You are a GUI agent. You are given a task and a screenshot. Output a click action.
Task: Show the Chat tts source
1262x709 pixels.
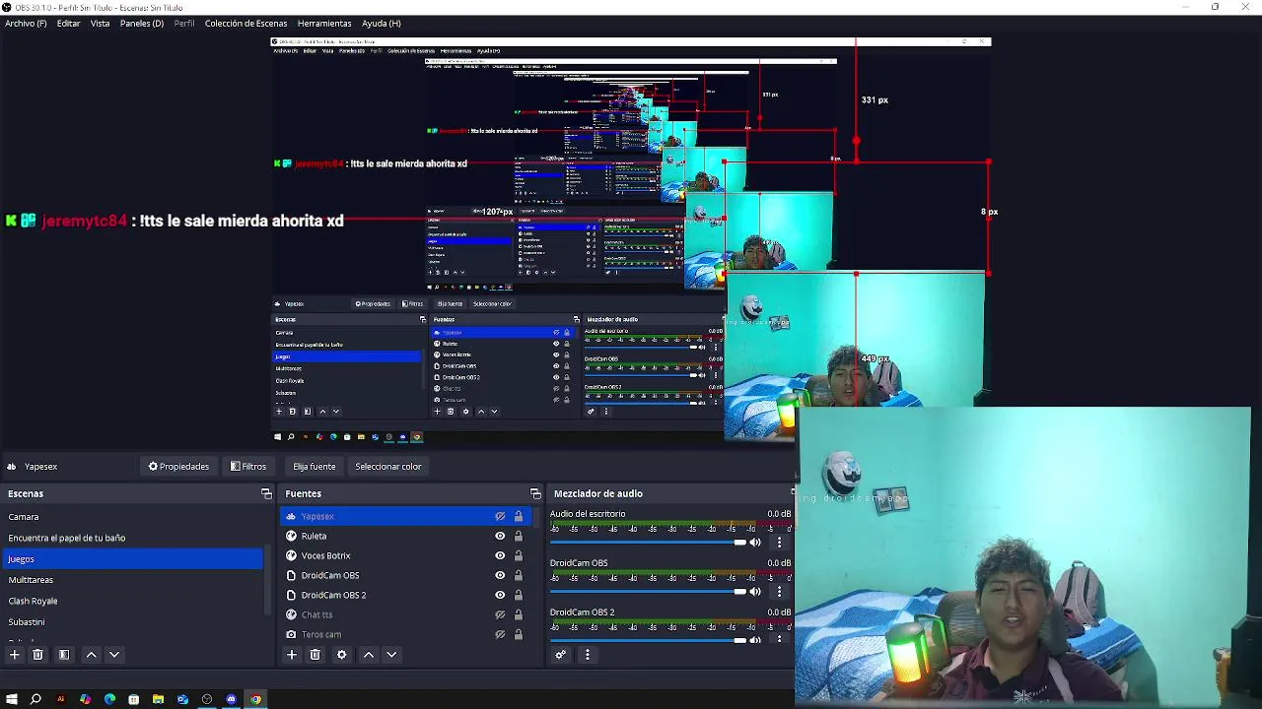pos(500,614)
